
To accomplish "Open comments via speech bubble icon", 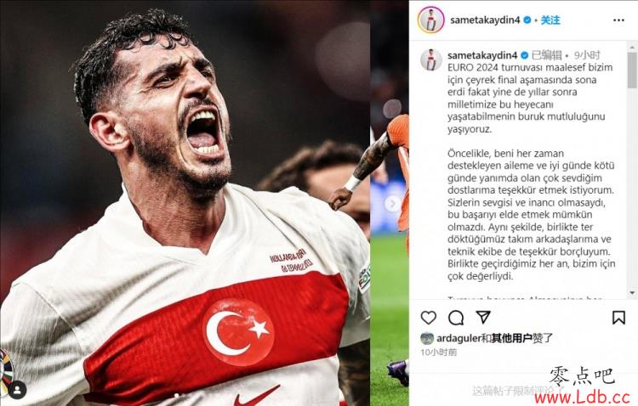I will pyautogui.click(x=456, y=318).
